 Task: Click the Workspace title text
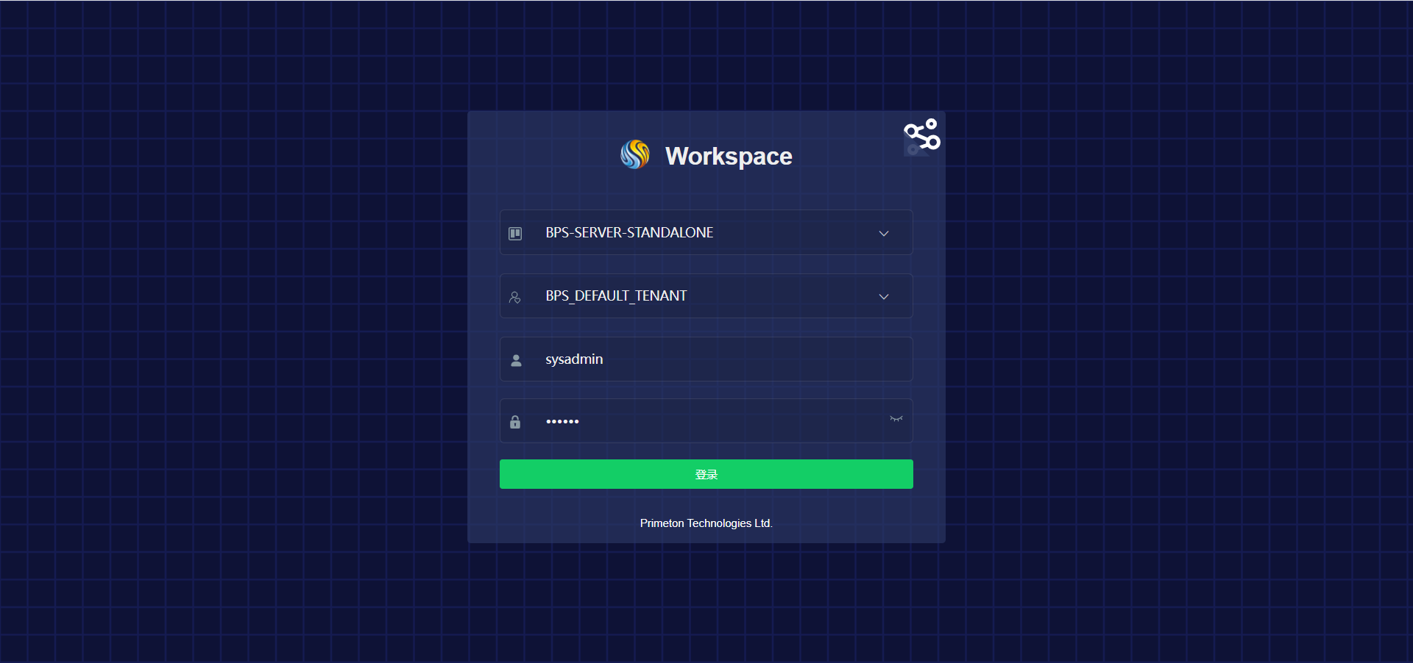pyautogui.click(x=729, y=157)
